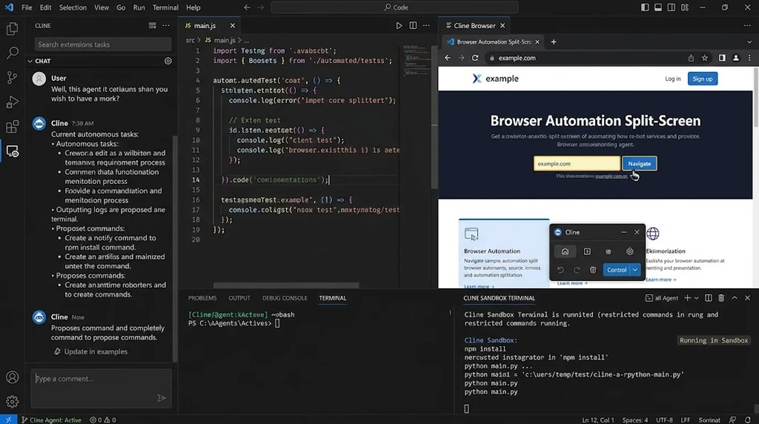Open notifications bell in status bar
Screen dimensions: 759x424
click(x=749, y=420)
